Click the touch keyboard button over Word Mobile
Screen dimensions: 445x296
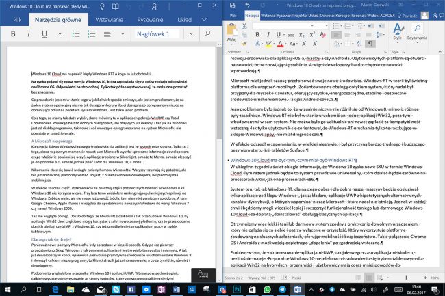click(203, 275)
